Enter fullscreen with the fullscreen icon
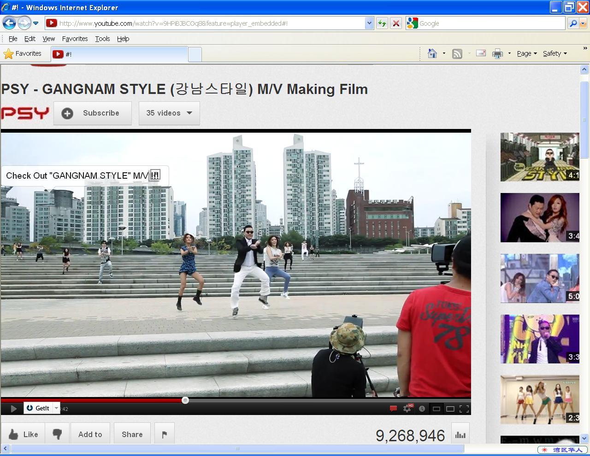The image size is (590, 456). click(464, 409)
